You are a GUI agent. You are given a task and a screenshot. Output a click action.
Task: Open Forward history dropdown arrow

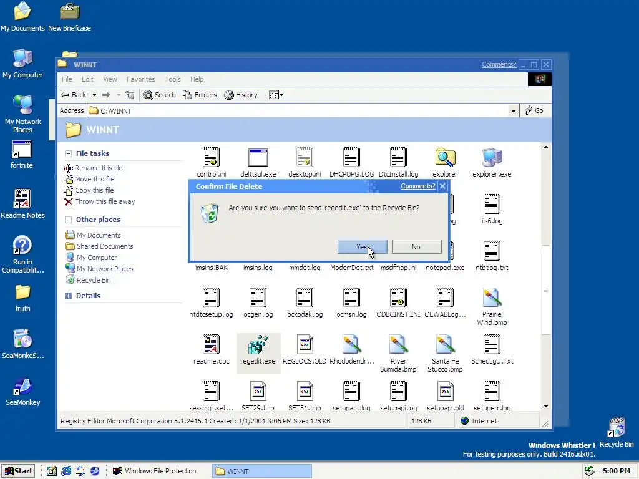tap(119, 95)
